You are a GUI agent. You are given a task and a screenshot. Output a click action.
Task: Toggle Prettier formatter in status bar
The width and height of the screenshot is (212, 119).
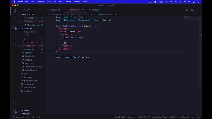pyautogui.click(x=185, y=117)
